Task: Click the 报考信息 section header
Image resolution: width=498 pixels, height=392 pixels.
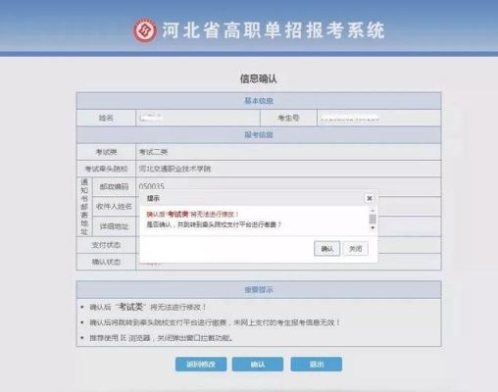Action: click(x=259, y=134)
